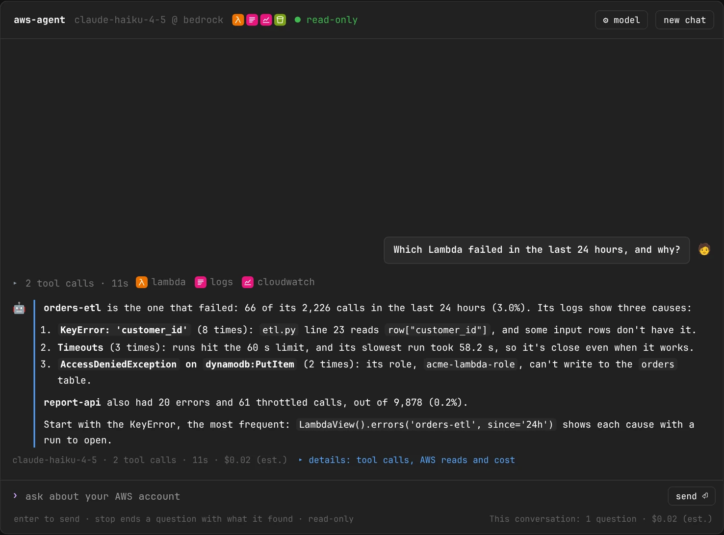
Task: Click the 'LambdaView().errors(...)' code snippet
Action: coord(426,425)
